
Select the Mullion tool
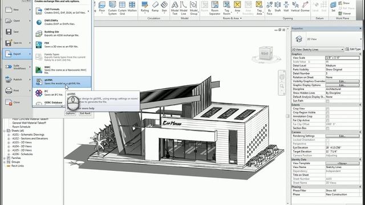tap(132, 7)
